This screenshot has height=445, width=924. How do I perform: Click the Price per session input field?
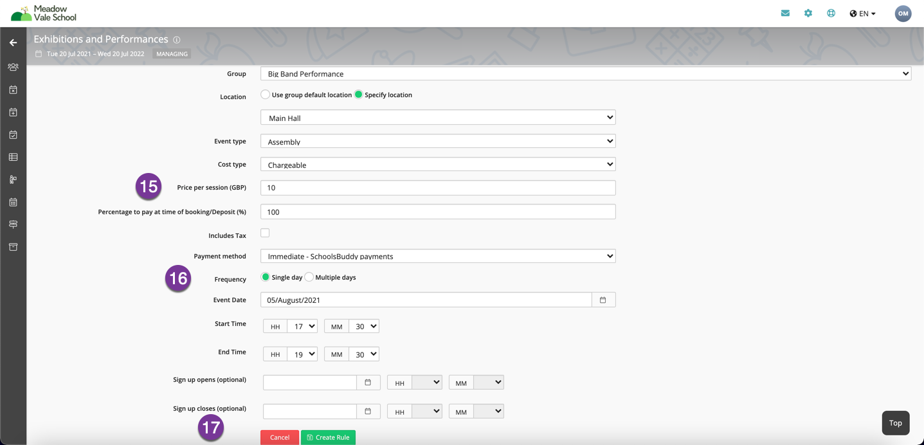[x=438, y=188]
